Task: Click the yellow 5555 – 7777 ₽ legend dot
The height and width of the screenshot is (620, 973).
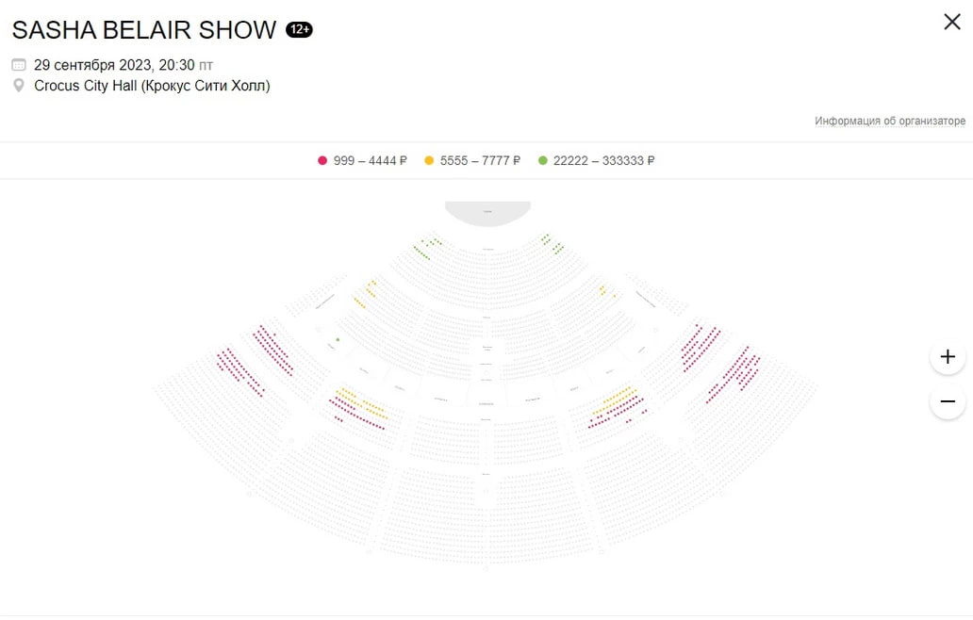Action: pos(429,160)
